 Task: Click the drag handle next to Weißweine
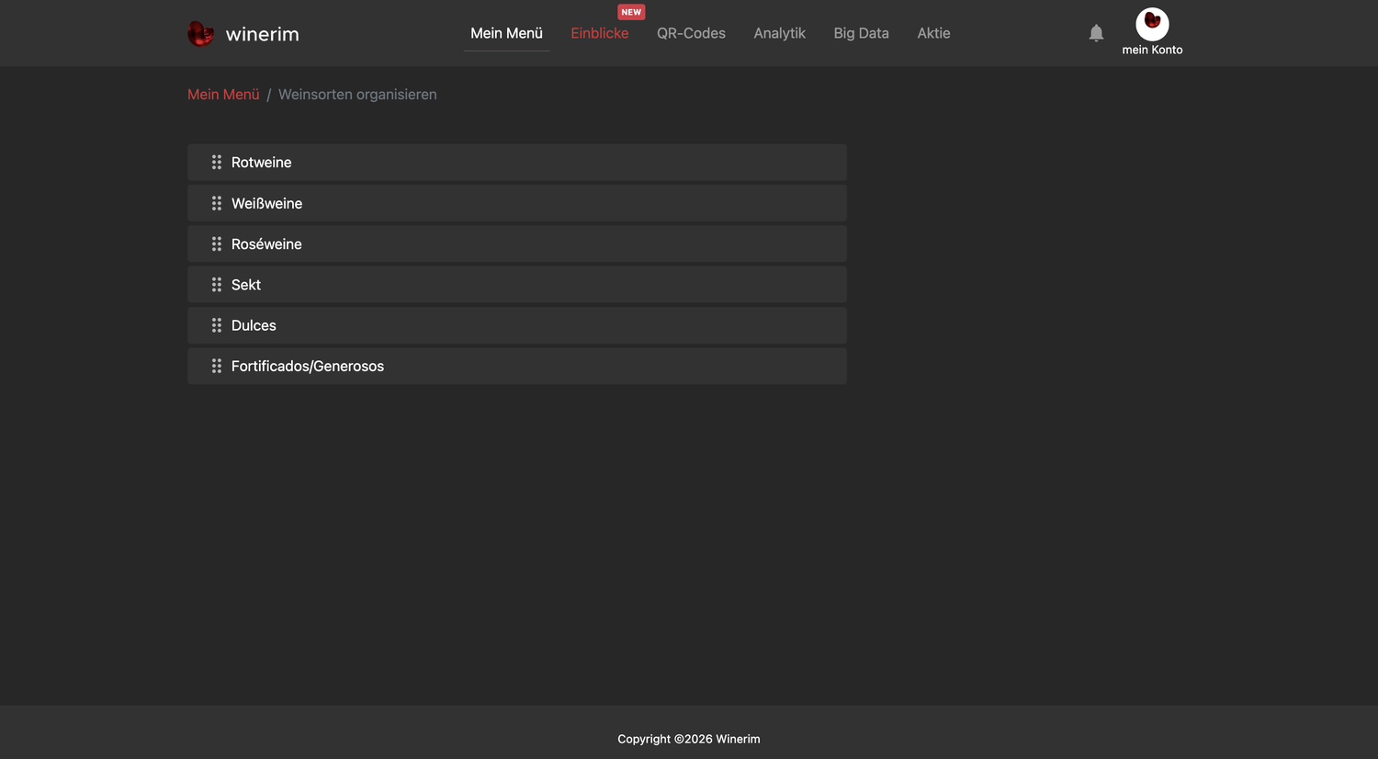tap(217, 203)
